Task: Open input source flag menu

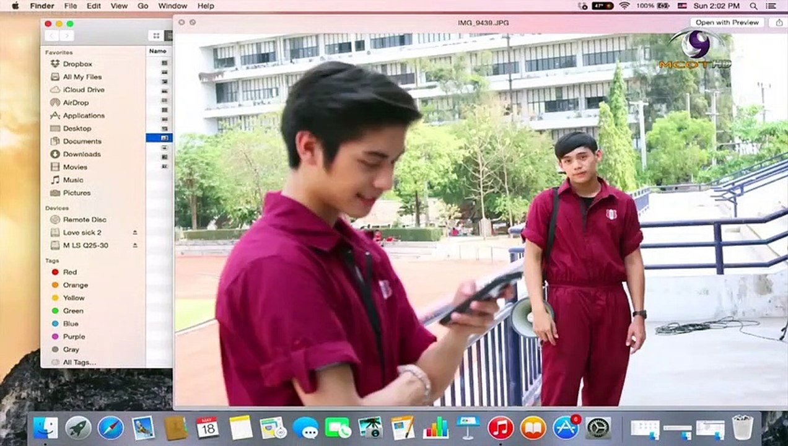Action: (x=682, y=6)
